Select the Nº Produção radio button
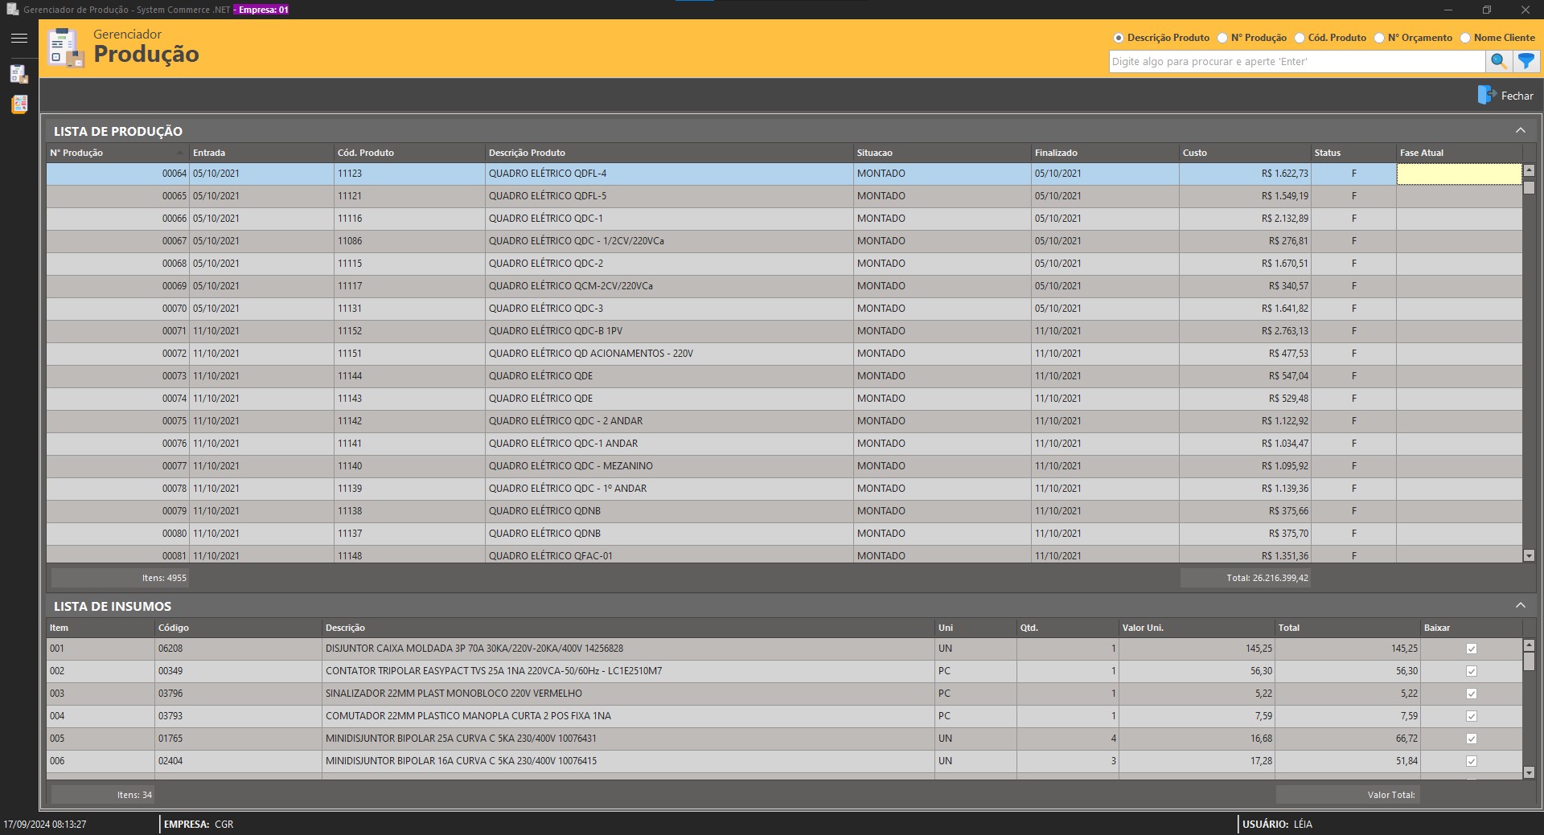Image resolution: width=1544 pixels, height=835 pixels. pyautogui.click(x=1222, y=38)
